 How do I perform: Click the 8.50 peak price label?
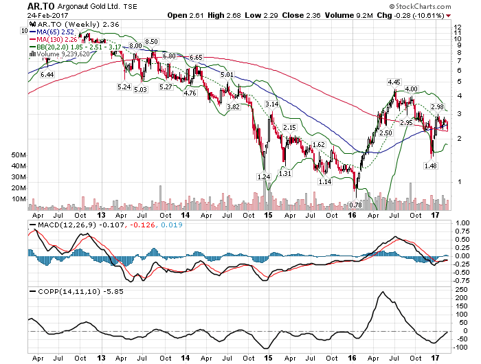[x=151, y=42]
